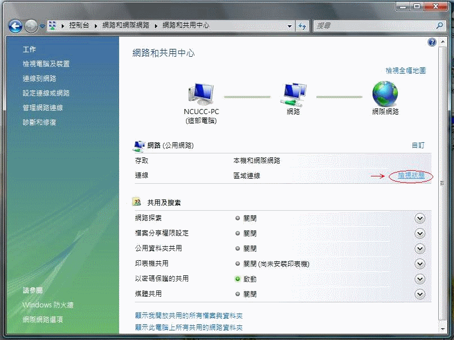Click 網路和網際網路 breadcrumb segment
The image size is (454, 340).
pos(126,26)
